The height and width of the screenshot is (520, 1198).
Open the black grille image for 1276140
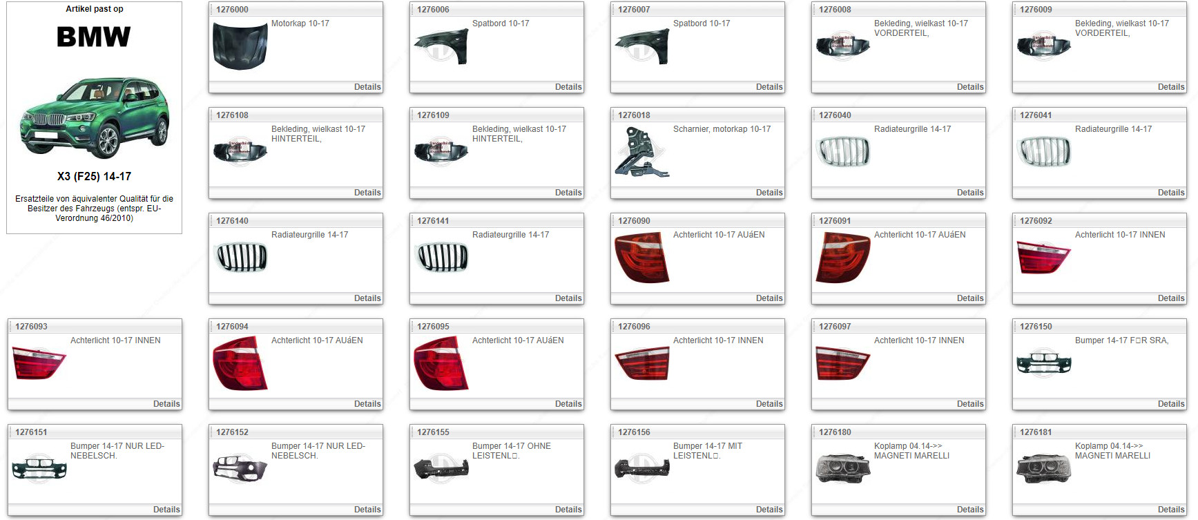pyautogui.click(x=240, y=258)
